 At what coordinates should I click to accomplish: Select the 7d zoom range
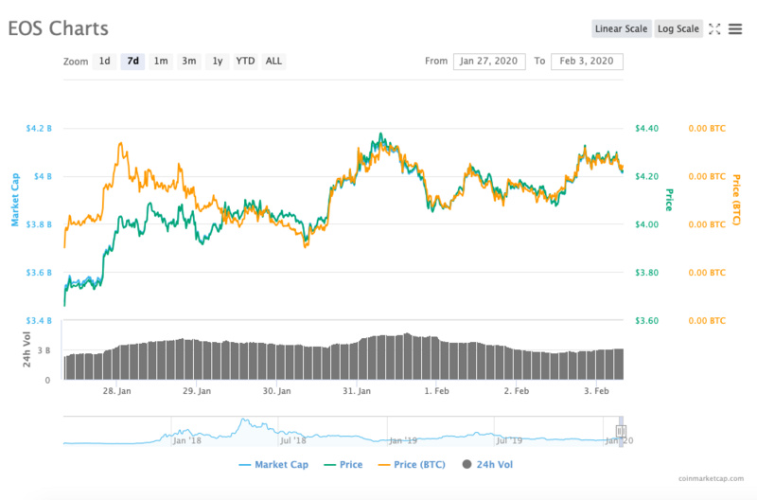pyautogui.click(x=132, y=62)
